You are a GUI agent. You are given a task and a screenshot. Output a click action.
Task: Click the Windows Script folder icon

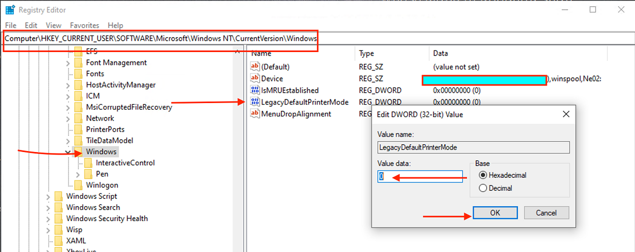pos(59,196)
